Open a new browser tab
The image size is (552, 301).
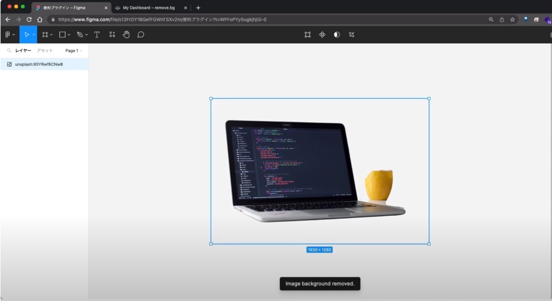(198, 8)
